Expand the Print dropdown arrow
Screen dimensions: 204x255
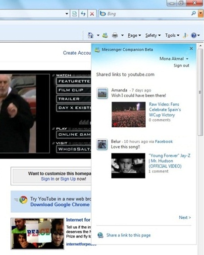click(x=122, y=35)
